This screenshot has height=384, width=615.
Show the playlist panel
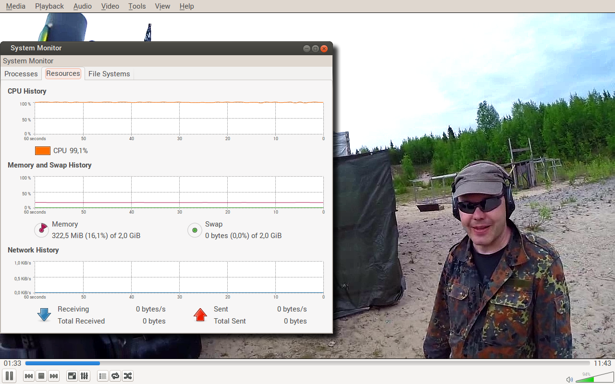[x=102, y=376]
